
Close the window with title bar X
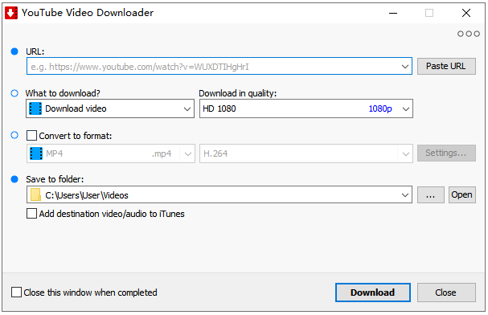[x=466, y=13]
